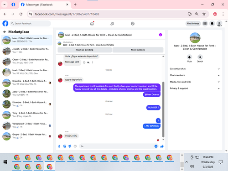Reload the page in Chrome

pyautogui.click(x=21, y=14)
